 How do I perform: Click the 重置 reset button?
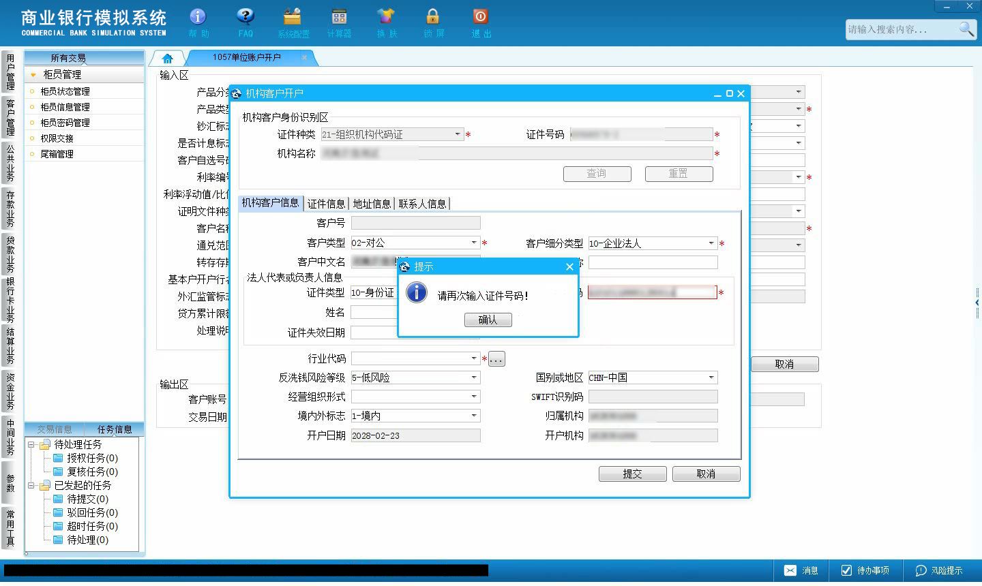(x=679, y=174)
